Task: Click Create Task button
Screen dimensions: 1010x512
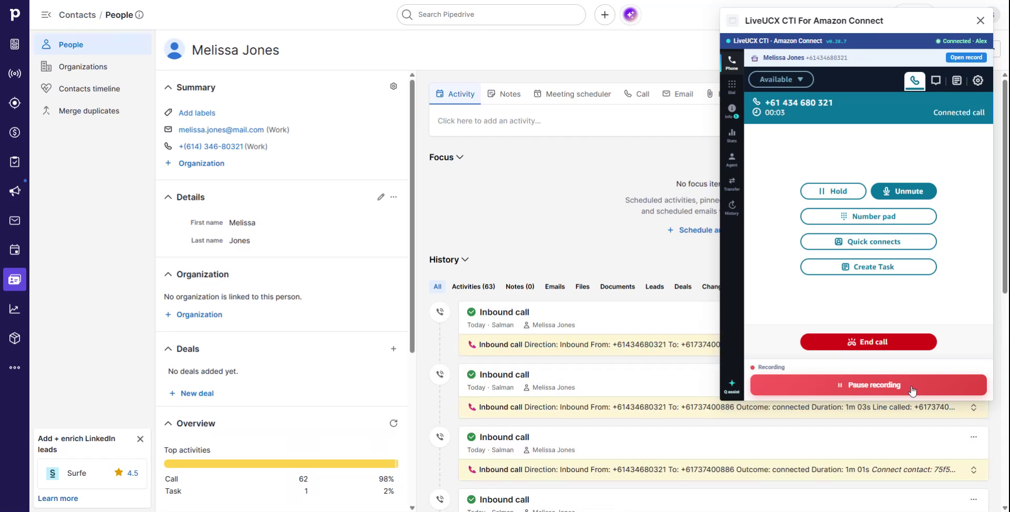Action: pos(868,267)
